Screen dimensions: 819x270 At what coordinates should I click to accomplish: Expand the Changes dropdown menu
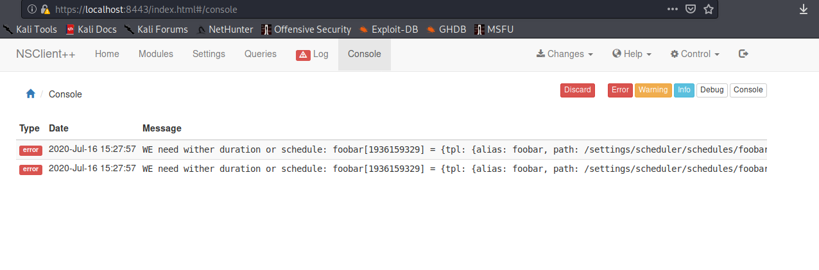(x=565, y=54)
